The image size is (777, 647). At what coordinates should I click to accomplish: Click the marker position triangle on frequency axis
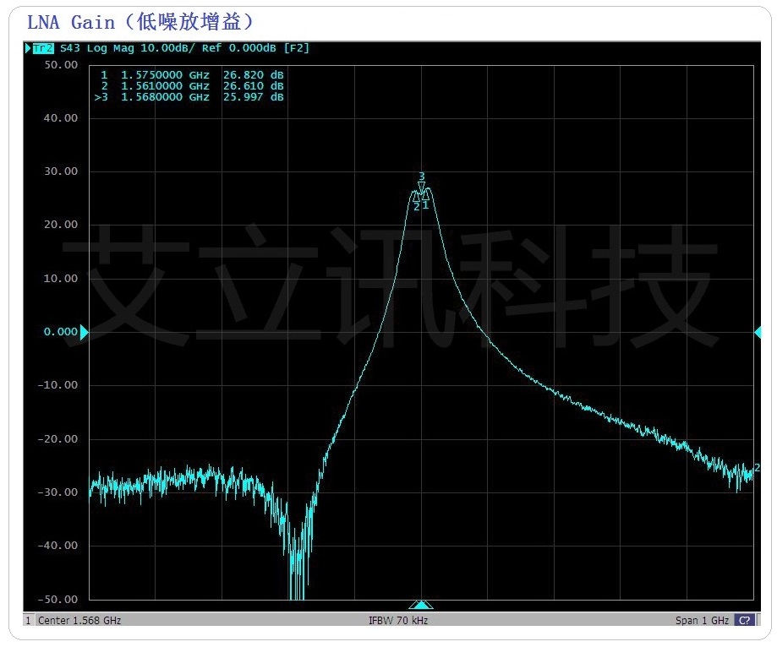point(421,605)
